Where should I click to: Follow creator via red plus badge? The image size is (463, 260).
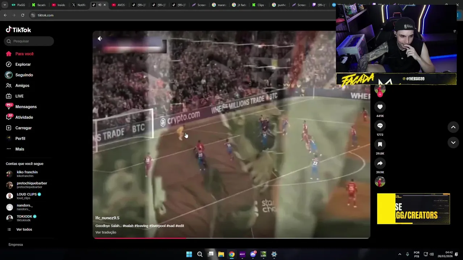[380, 95]
